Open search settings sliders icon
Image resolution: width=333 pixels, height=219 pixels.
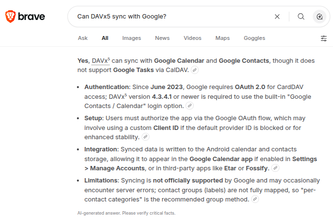click(x=324, y=38)
